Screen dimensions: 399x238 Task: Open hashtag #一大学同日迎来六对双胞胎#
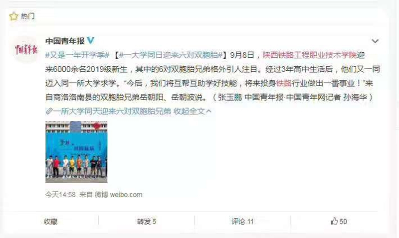tap(171, 55)
